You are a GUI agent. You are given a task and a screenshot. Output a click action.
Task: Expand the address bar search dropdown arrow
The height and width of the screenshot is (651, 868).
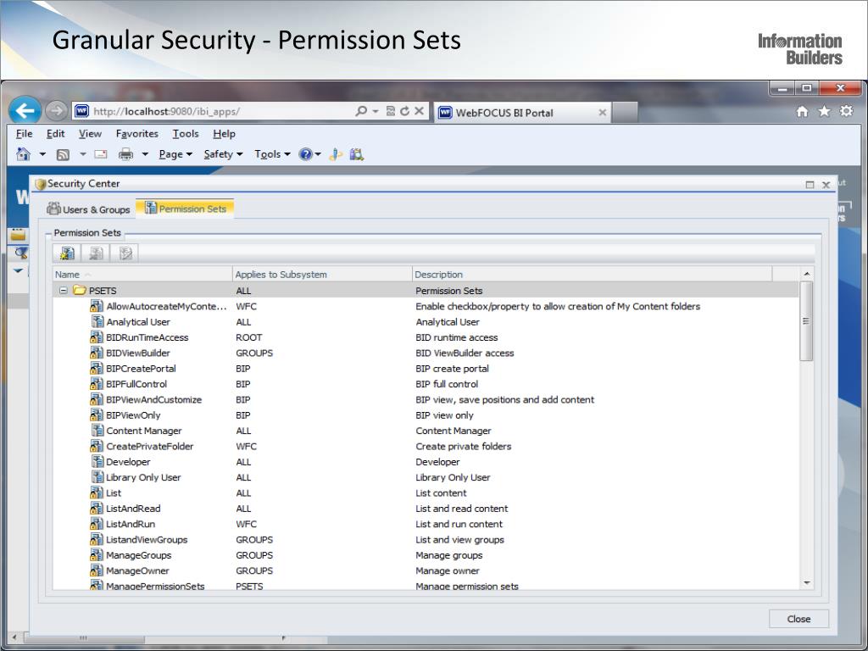pos(376,111)
